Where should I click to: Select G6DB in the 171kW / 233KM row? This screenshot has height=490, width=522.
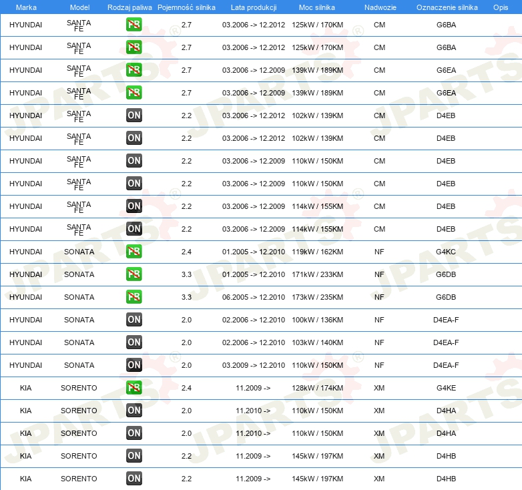(446, 274)
